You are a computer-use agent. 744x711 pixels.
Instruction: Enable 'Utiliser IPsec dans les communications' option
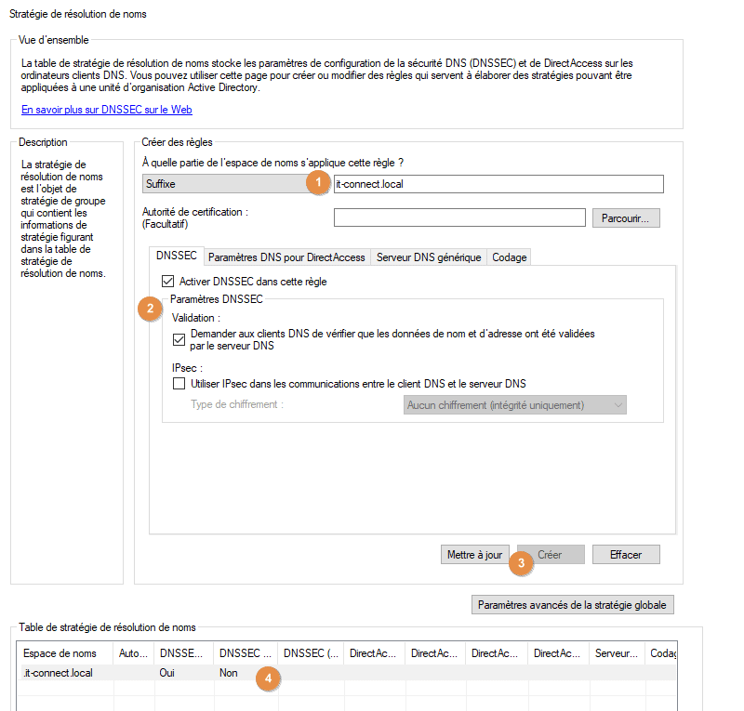[x=178, y=384]
